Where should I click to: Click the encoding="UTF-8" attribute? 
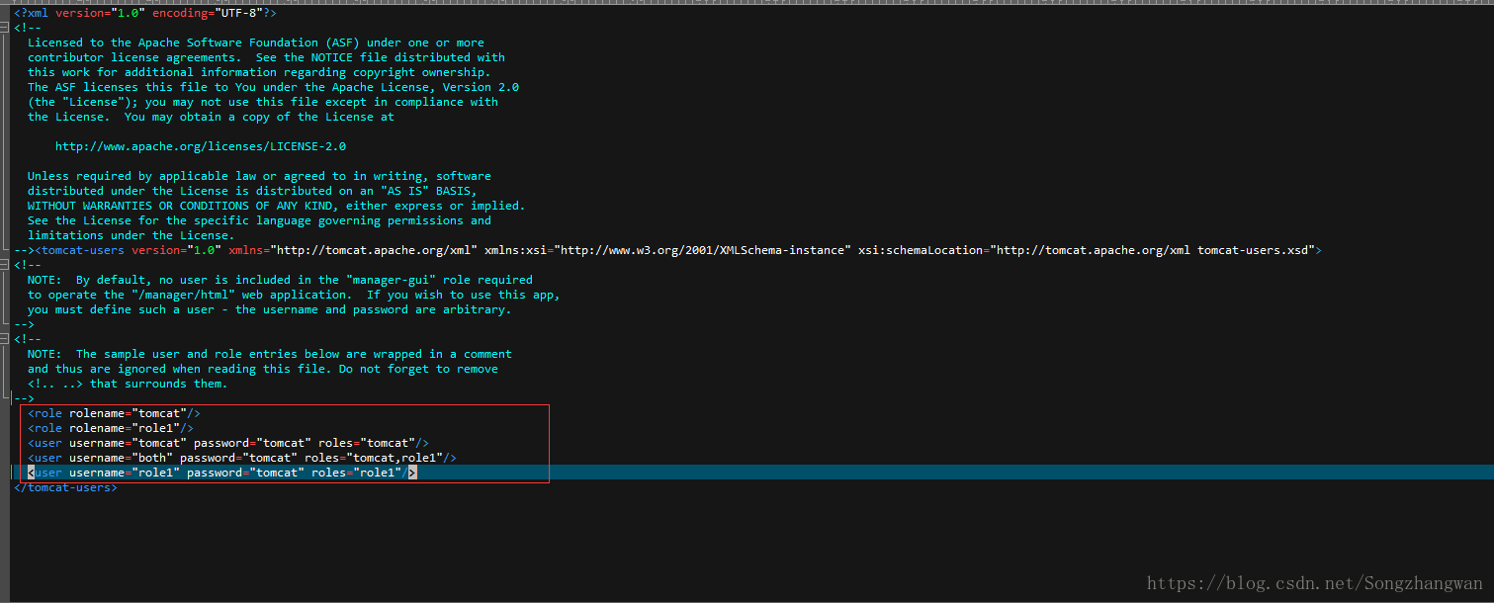coord(208,13)
